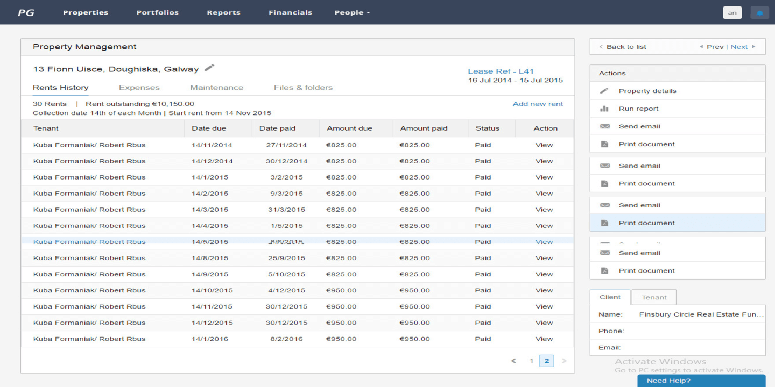Image resolution: width=775 pixels, height=387 pixels.
Task: Expand the People dropdown menu
Action: pos(352,12)
